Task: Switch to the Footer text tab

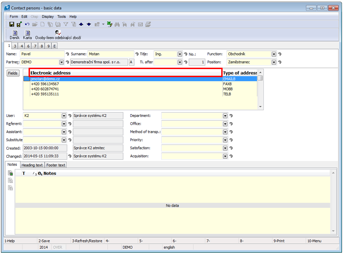Action: [56, 165]
